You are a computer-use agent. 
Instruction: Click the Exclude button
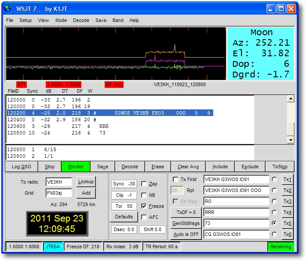click(250, 167)
